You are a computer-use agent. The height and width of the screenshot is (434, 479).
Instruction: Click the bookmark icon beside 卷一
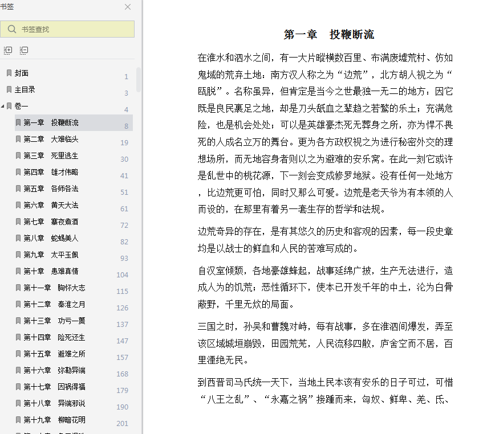point(9,106)
